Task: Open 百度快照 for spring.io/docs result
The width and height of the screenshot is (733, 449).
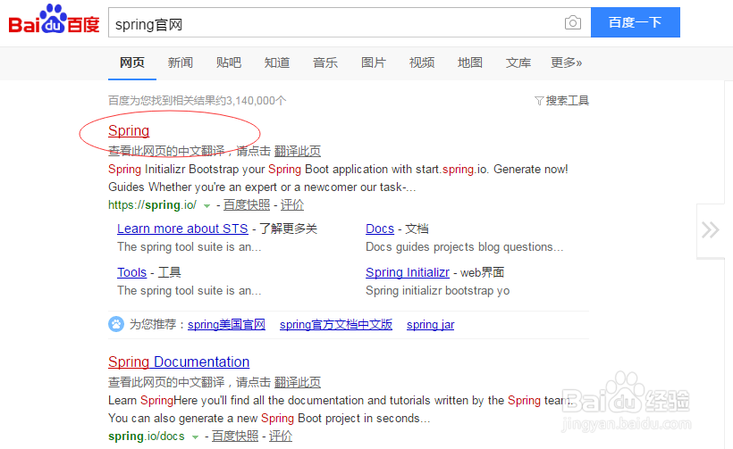Action: [x=235, y=437]
